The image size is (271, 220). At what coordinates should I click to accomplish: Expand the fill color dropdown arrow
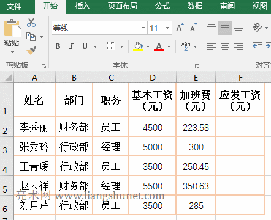coord(148,46)
